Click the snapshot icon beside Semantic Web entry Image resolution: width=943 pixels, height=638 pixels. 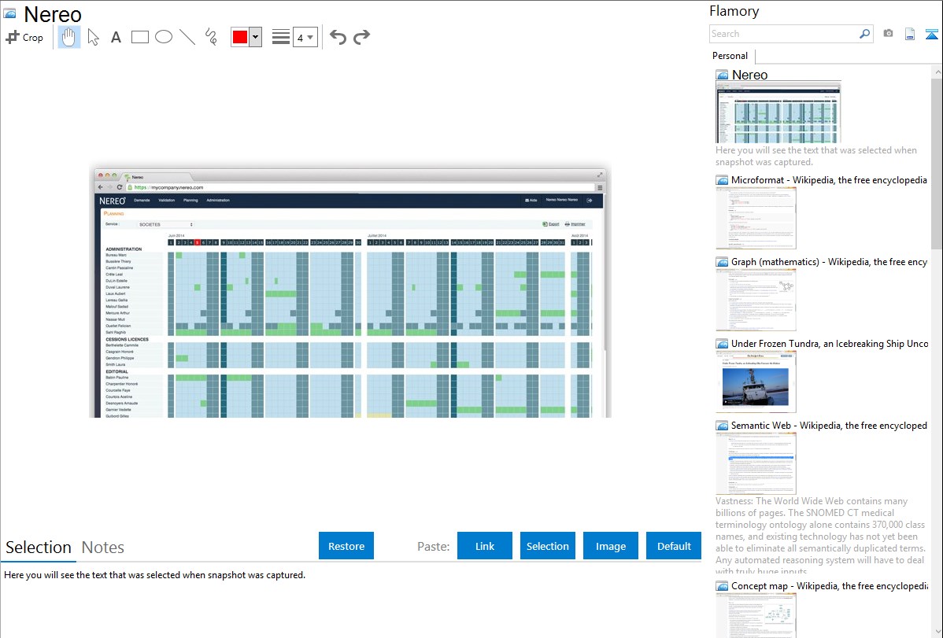pos(723,426)
